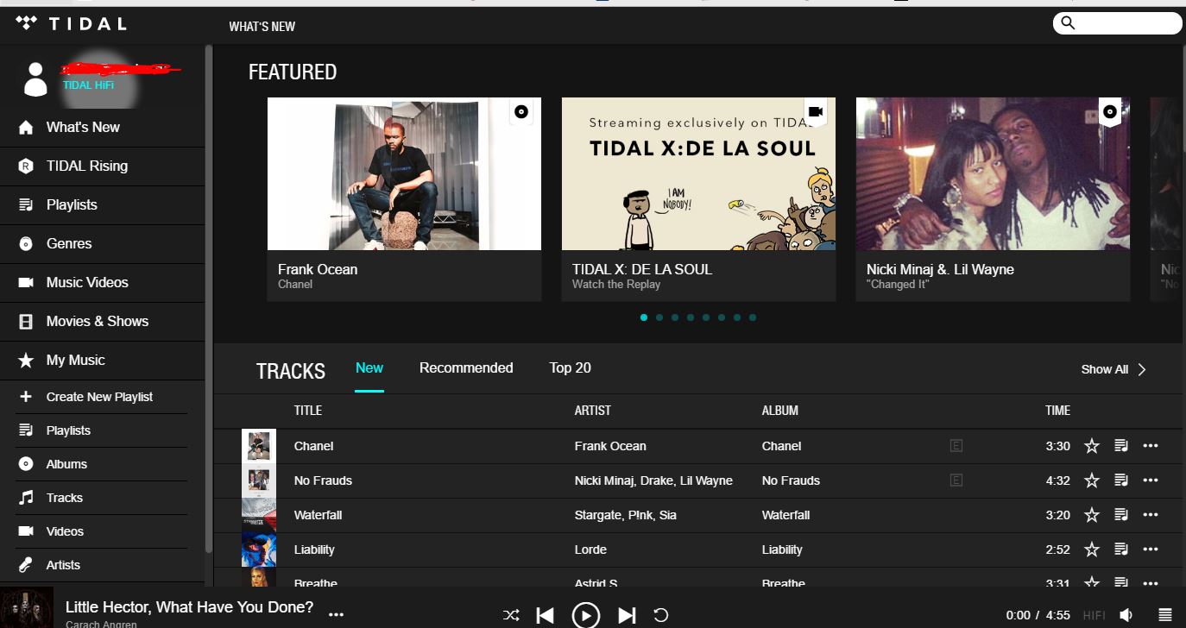Open Nicki Minaj & Lil Wayne featured card

(x=993, y=199)
